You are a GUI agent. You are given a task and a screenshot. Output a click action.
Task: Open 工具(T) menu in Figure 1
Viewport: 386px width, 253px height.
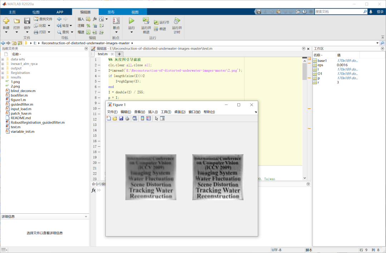pyautogui.click(x=166, y=112)
